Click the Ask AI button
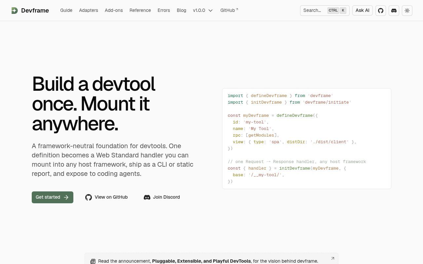The width and height of the screenshot is (423, 264). pyautogui.click(x=363, y=11)
